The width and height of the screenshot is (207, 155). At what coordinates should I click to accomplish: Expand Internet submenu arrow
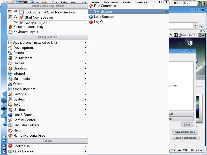pos(85,74)
